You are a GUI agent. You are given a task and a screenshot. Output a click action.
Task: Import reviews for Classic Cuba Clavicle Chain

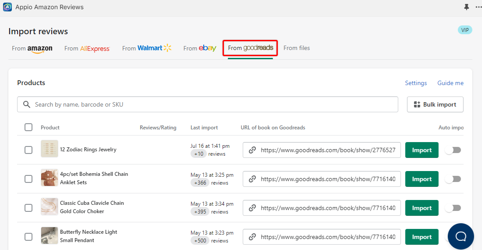422,208
